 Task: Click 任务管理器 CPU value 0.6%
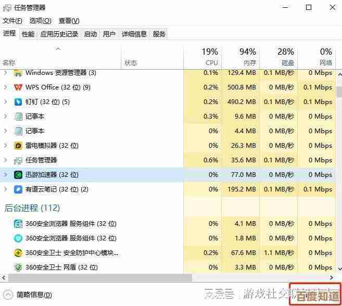(211, 160)
